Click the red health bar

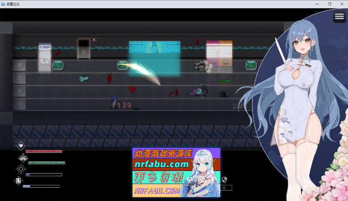click(x=44, y=151)
